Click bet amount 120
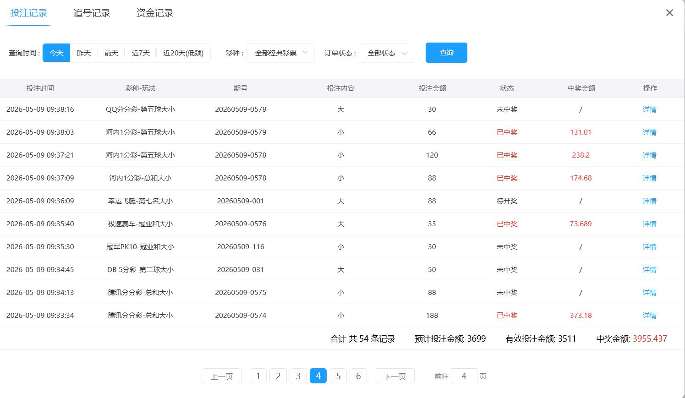Viewport: 685px width, 398px height. (x=432, y=155)
